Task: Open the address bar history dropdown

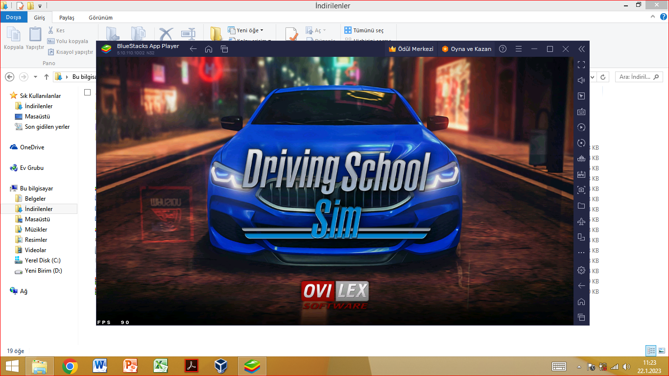Action: click(594, 77)
